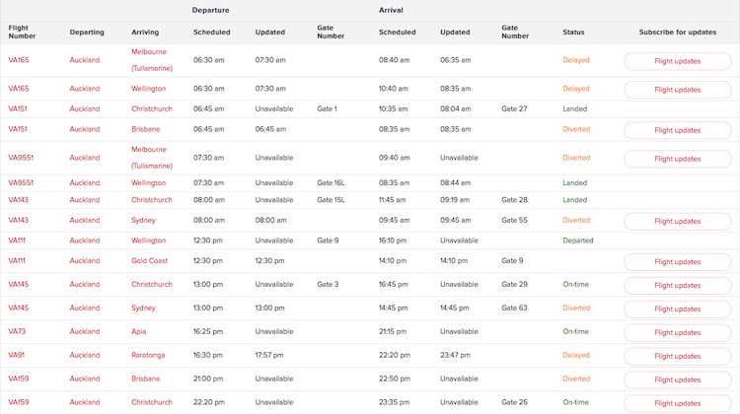Screen dimensions: 740x414
Task: Click Melbourne (Tullamarine) destination in VA9551 row
Action: 152,158
